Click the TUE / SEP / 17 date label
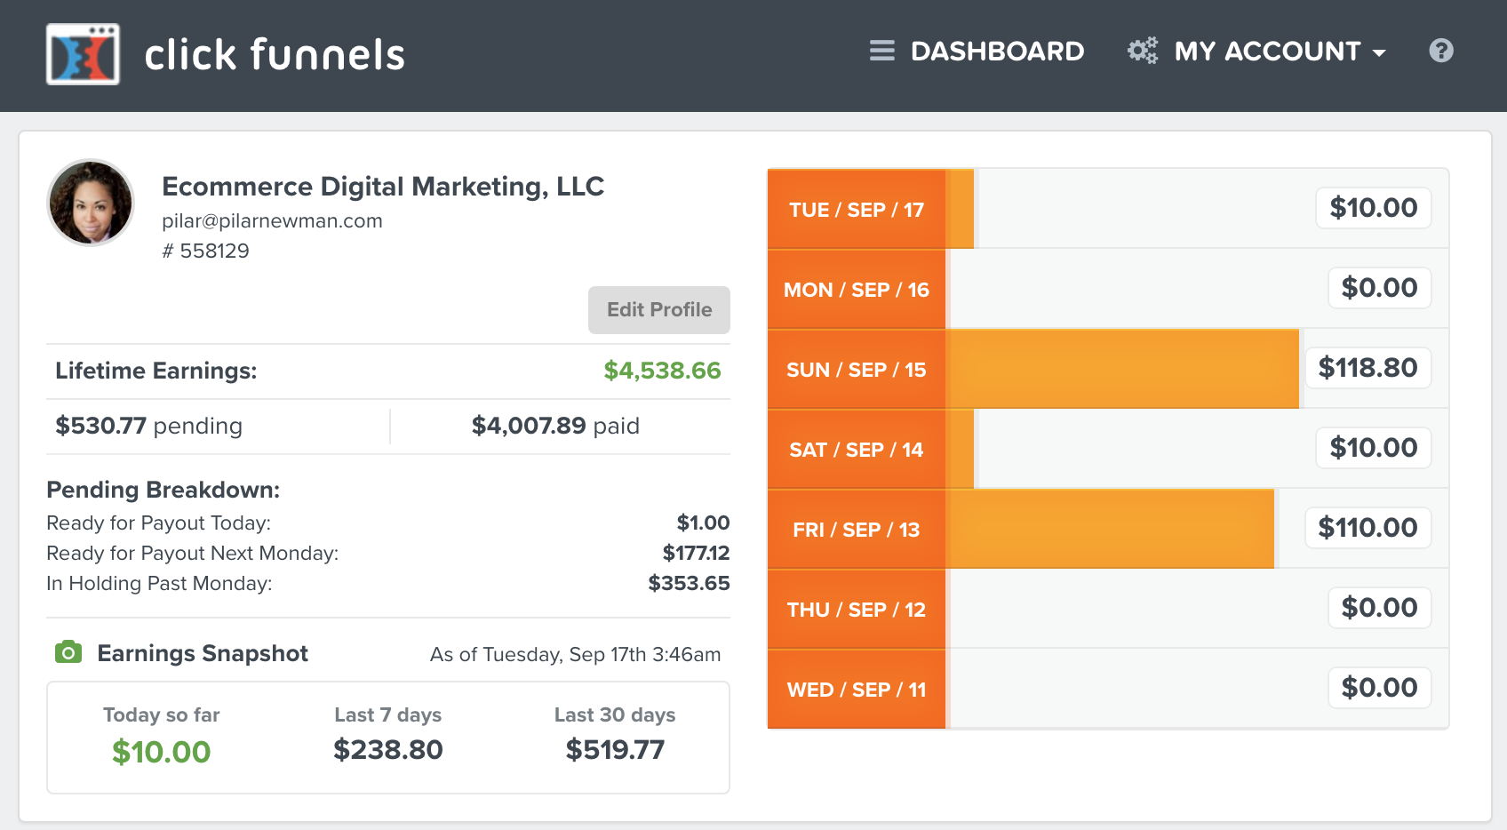This screenshot has width=1507, height=830. click(857, 210)
